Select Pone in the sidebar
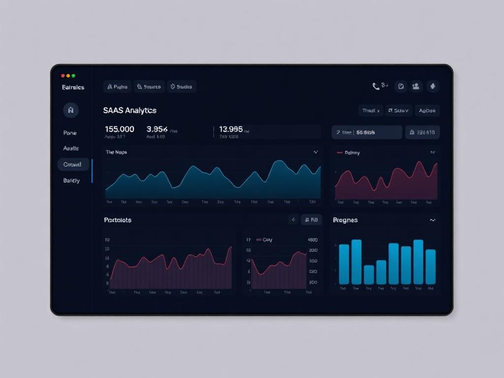This screenshot has width=504, height=378. point(70,133)
